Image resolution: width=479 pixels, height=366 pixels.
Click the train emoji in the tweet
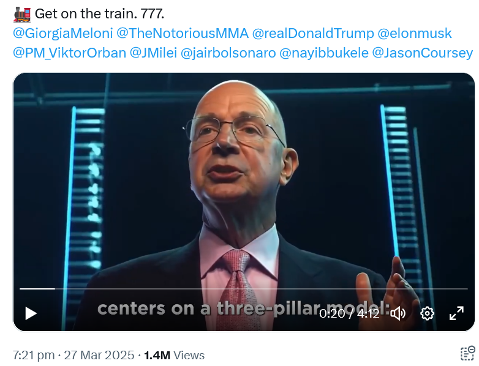coord(22,14)
